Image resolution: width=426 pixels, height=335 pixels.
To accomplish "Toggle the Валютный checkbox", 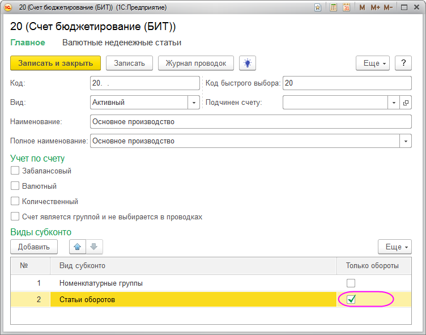I will pos(15,186).
